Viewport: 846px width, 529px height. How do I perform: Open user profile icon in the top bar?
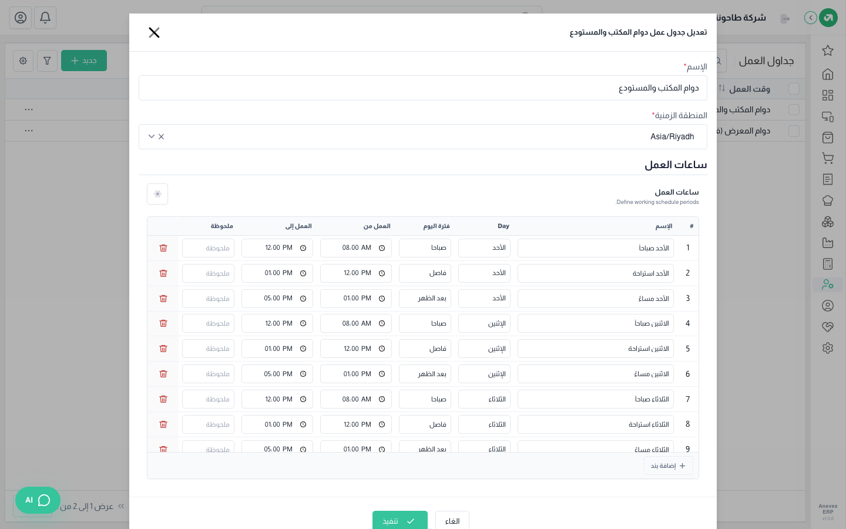pyautogui.click(x=21, y=18)
